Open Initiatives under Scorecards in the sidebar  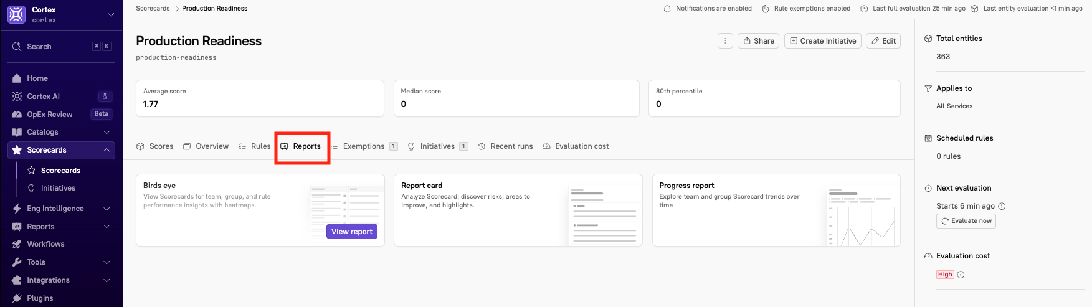pos(58,188)
